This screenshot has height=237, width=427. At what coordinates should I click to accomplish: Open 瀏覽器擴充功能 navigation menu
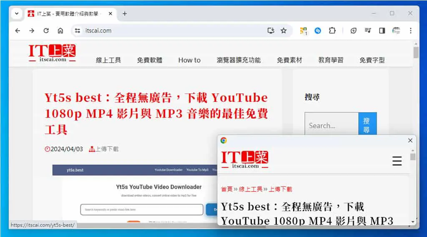click(239, 60)
